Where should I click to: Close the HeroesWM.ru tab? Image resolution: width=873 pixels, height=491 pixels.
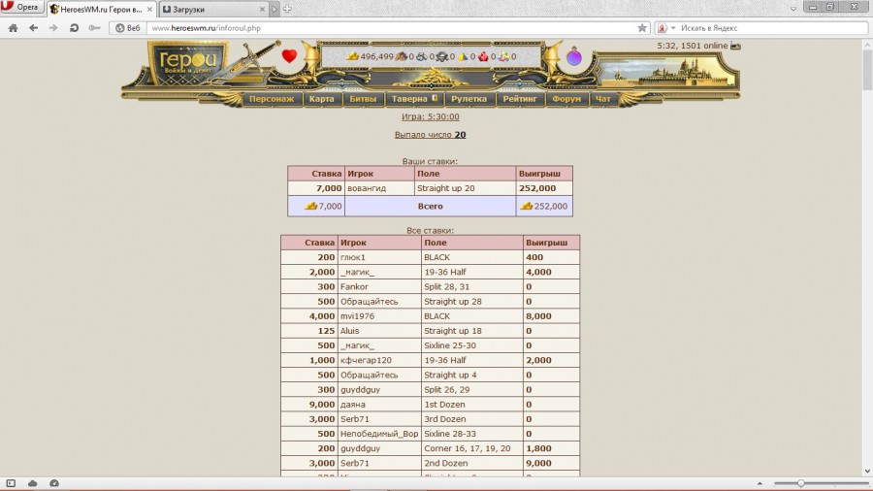(x=149, y=10)
